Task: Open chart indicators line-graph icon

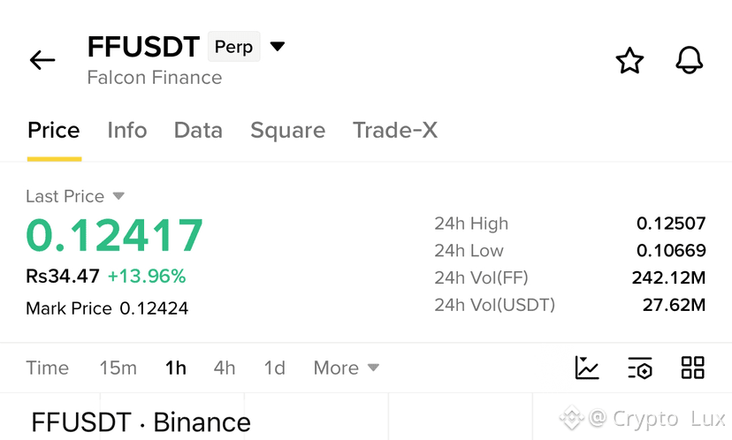Action: pos(587,368)
